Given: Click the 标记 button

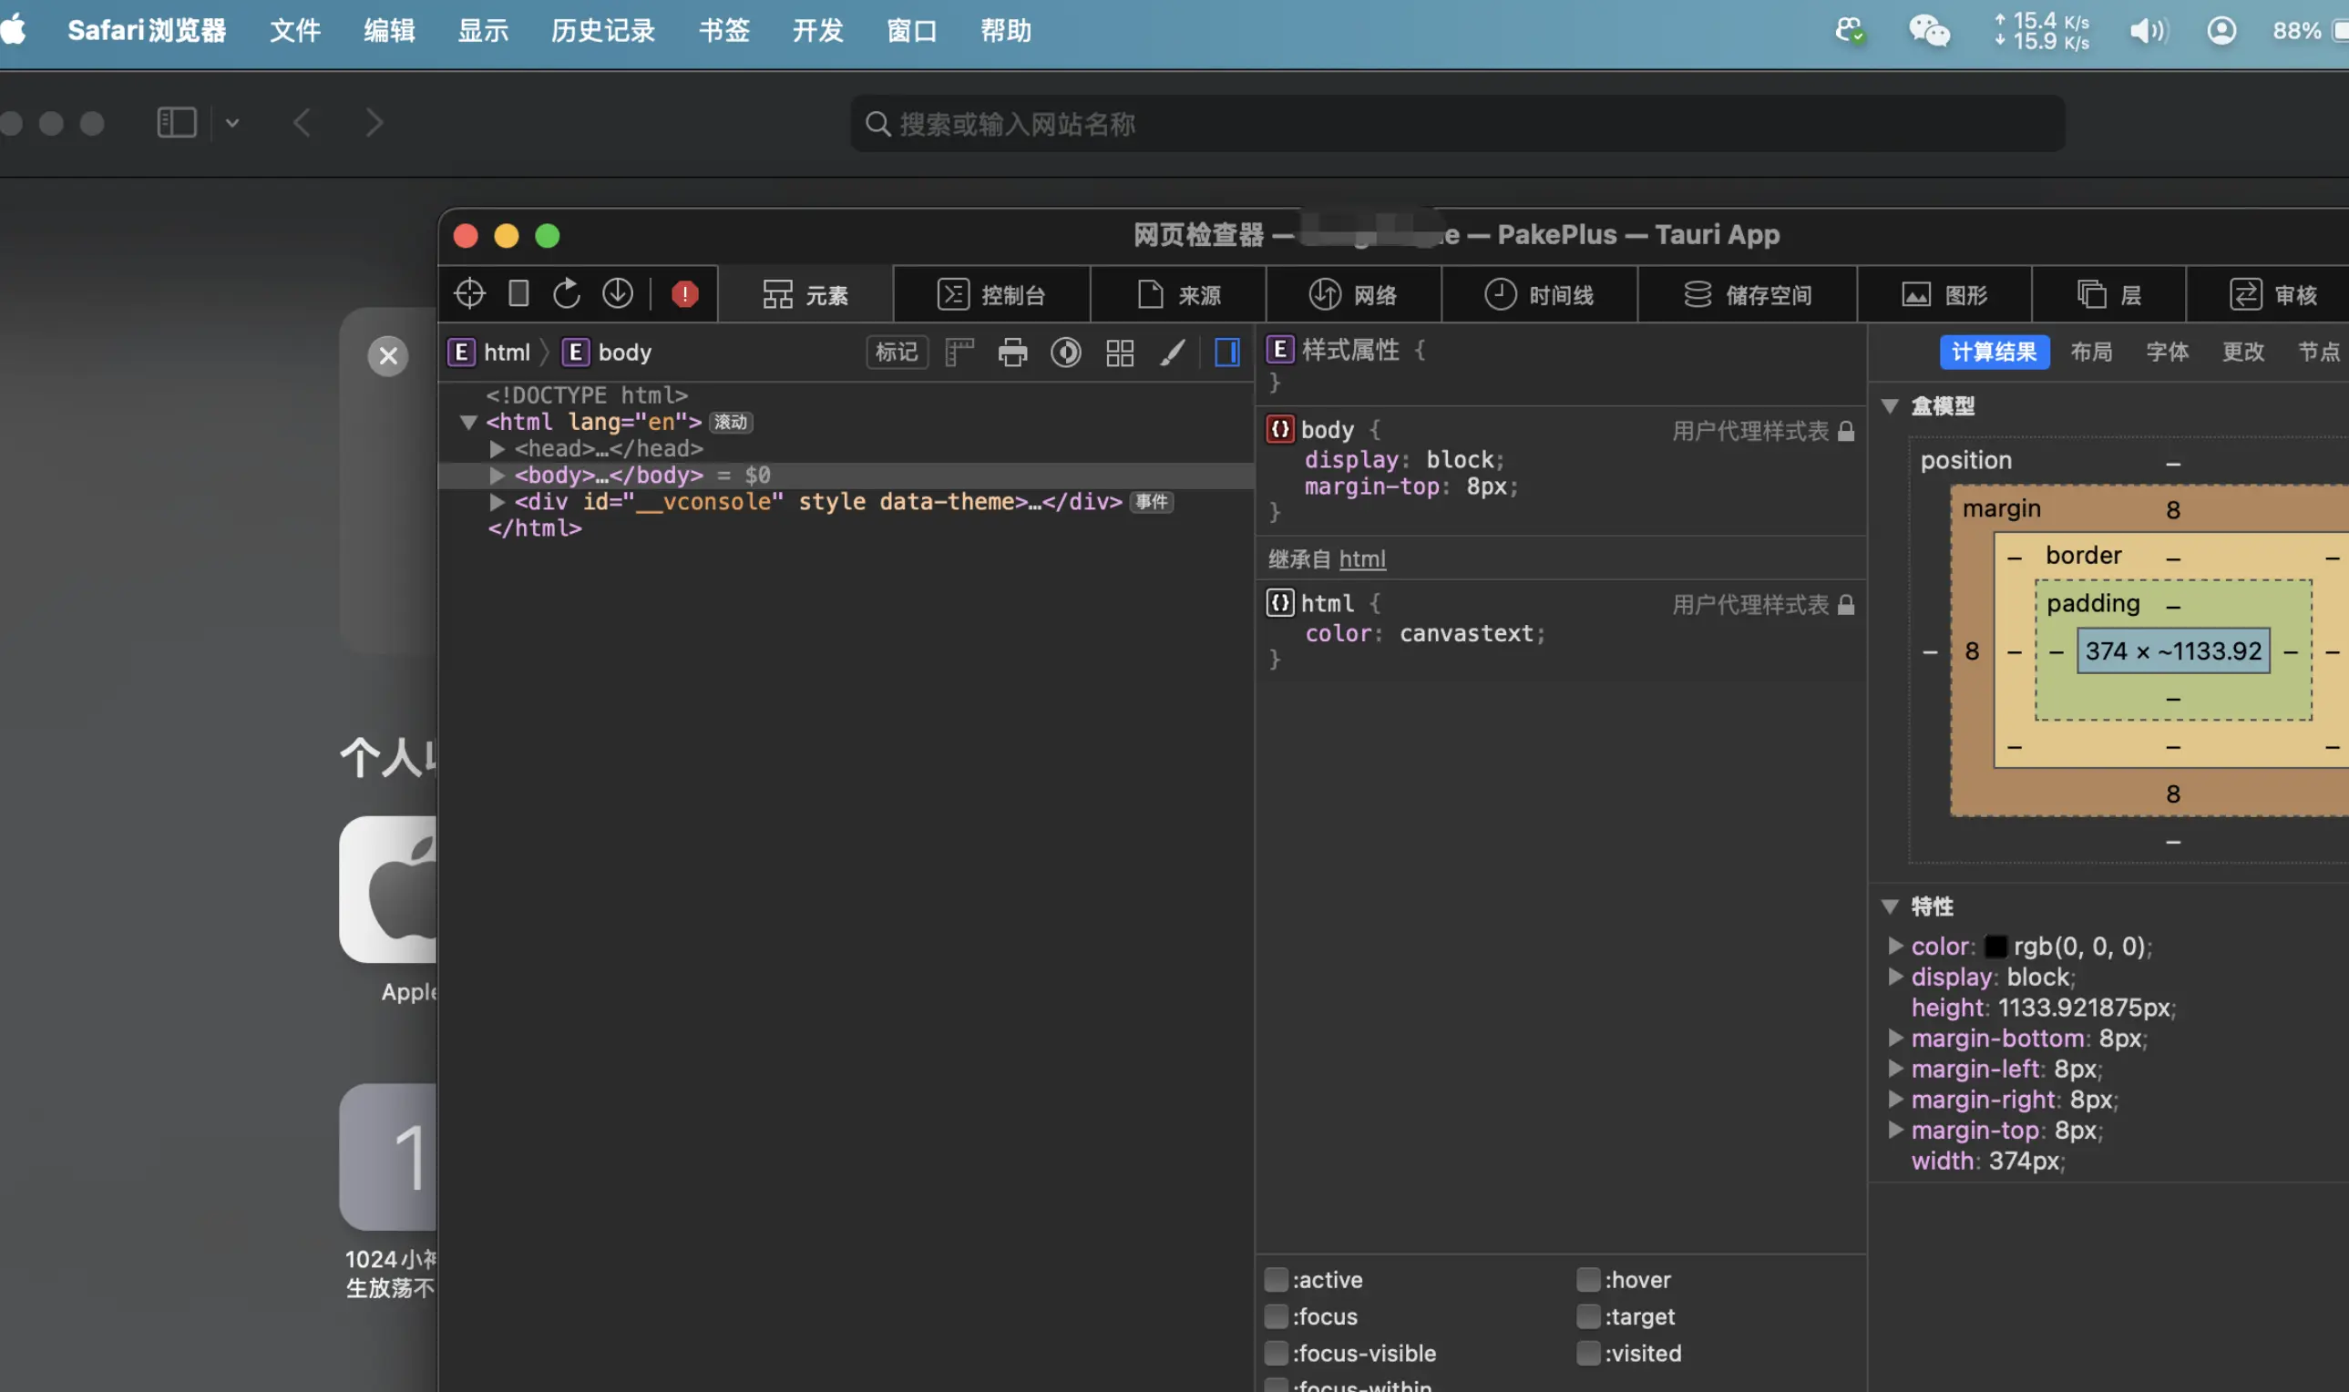Looking at the screenshot, I should click(x=896, y=353).
